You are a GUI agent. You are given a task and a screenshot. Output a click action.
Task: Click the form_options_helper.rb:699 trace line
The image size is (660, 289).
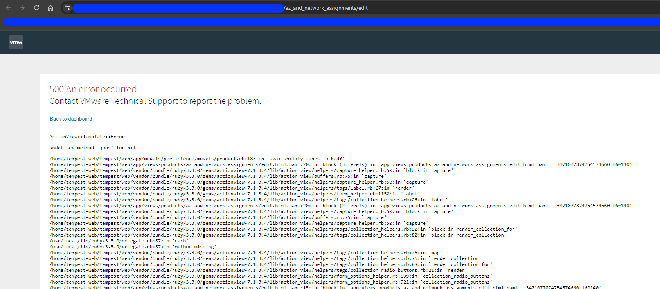pyautogui.click(x=271, y=276)
